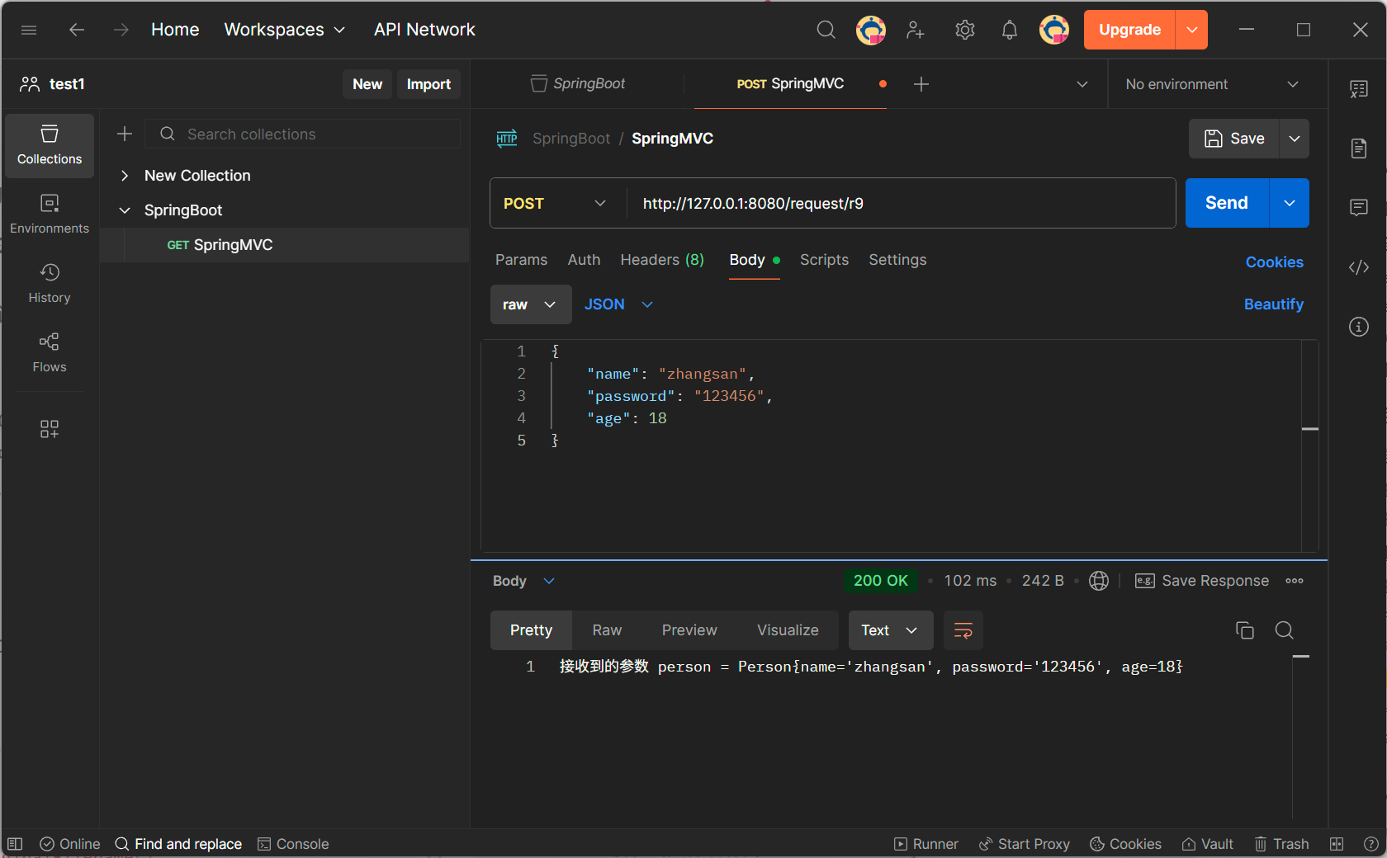The height and width of the screenshot is (858, 1387).
Task: Open the settings gear icon
Action: 964,31
